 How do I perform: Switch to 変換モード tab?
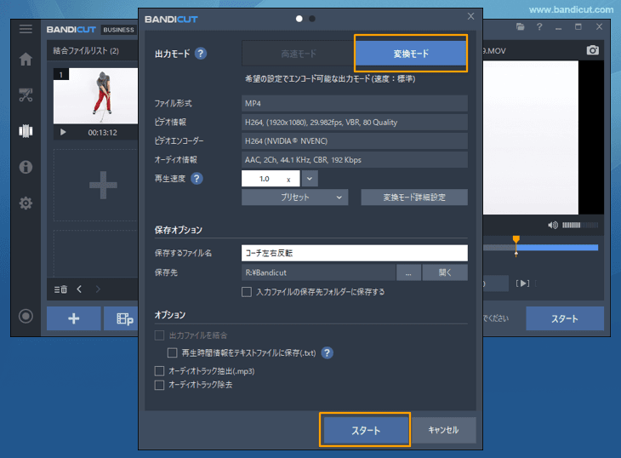click(411, 54)
